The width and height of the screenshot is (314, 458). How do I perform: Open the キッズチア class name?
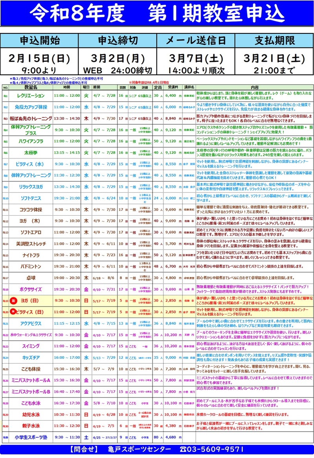point(31,358)
